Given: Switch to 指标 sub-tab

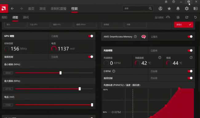Looking at the screenshot, I should coord(5,17).
